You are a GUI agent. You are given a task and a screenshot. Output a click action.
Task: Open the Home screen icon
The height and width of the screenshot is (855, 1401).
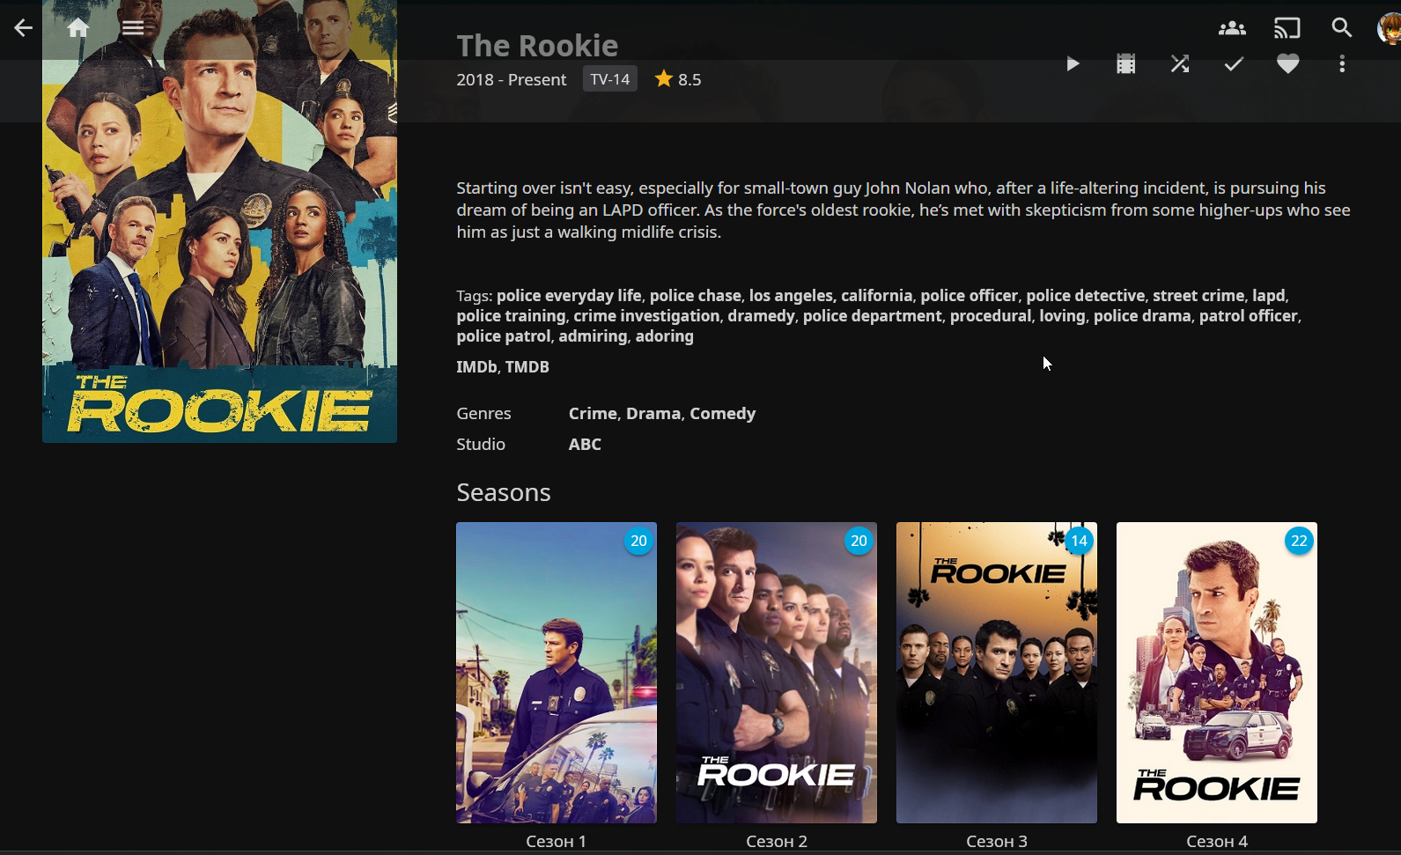pyautogui.click(x=78, y=28)
